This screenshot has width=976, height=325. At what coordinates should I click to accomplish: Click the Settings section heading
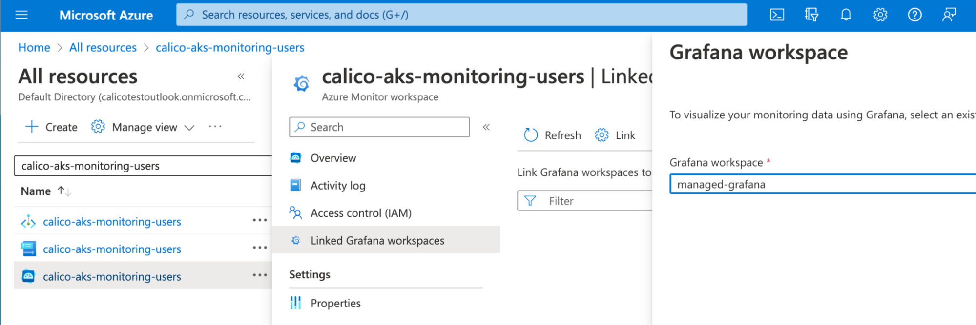coord(310,274)
